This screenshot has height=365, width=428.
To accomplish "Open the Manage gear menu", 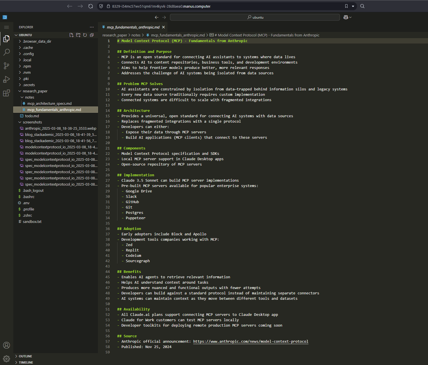I will click(x=6, y=359).
